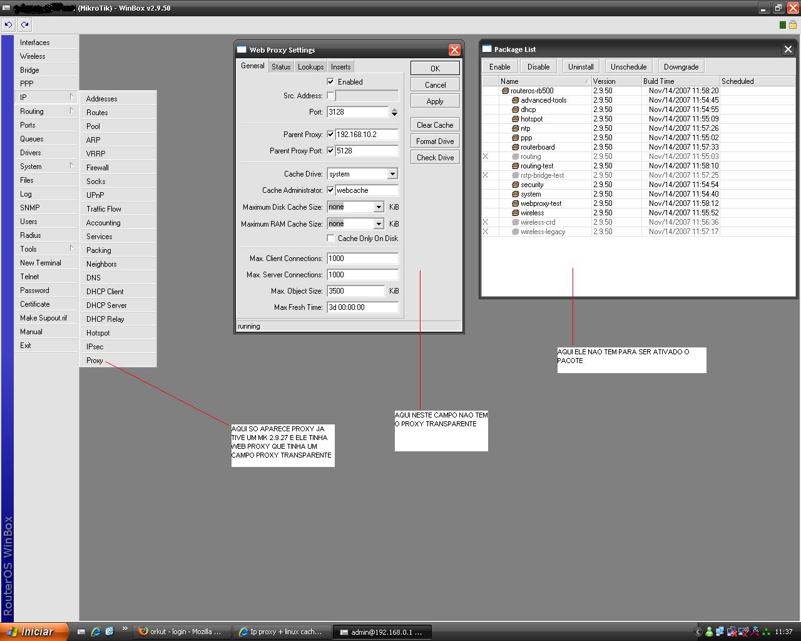Click the ntp package icon
Viewport: 801px width, 641px height.
pos(516,128)
